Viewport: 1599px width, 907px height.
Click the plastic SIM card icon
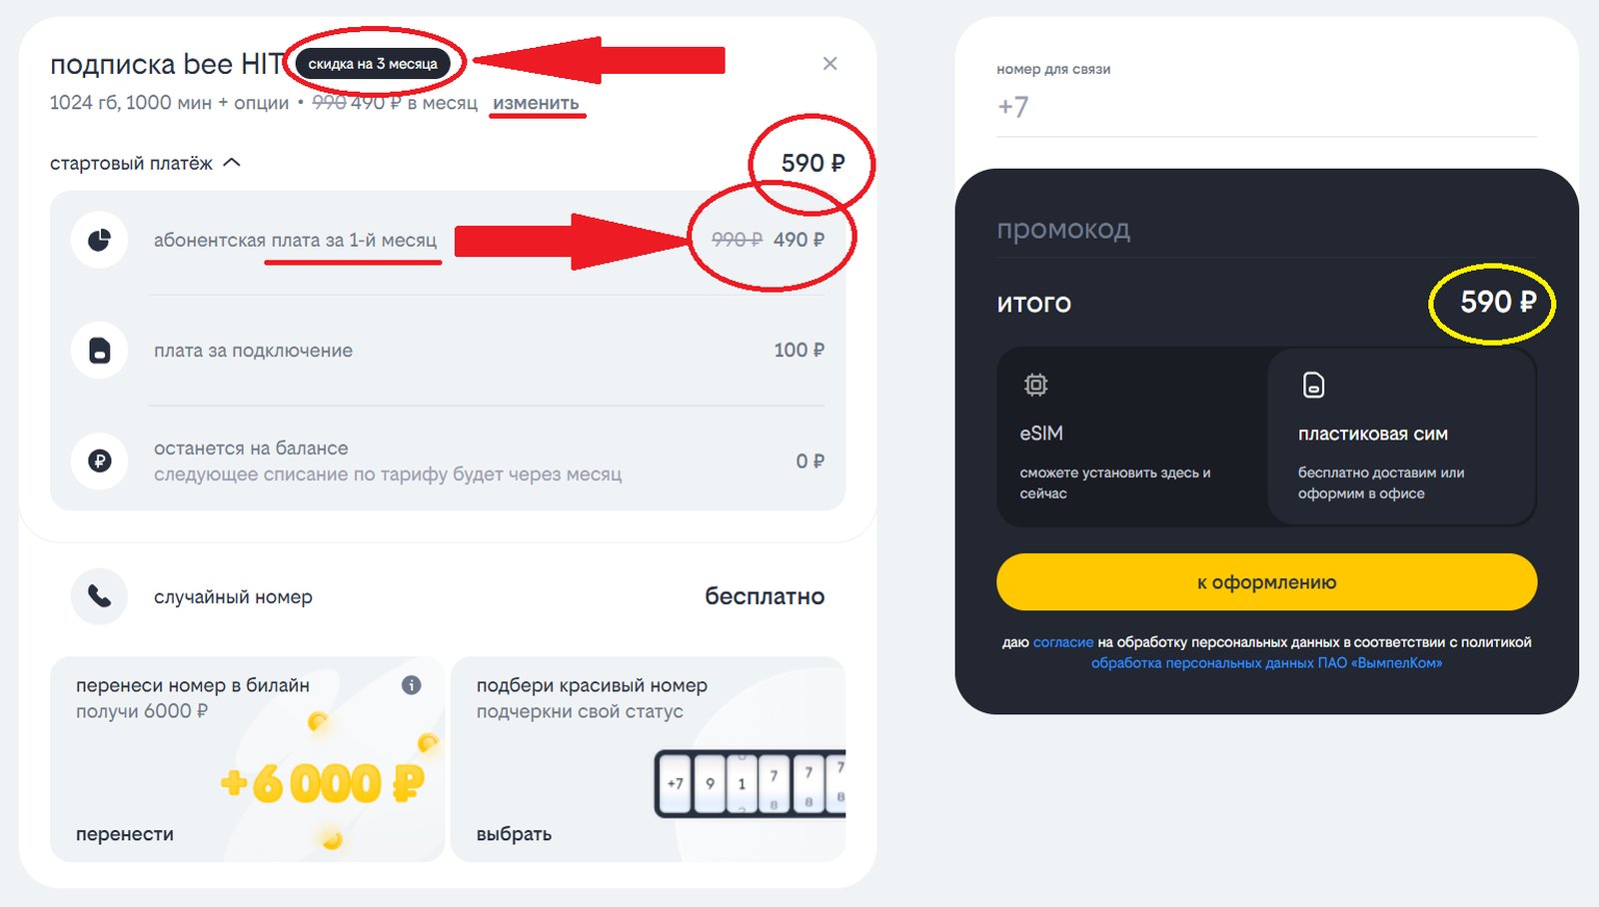tap(1313, 385)
